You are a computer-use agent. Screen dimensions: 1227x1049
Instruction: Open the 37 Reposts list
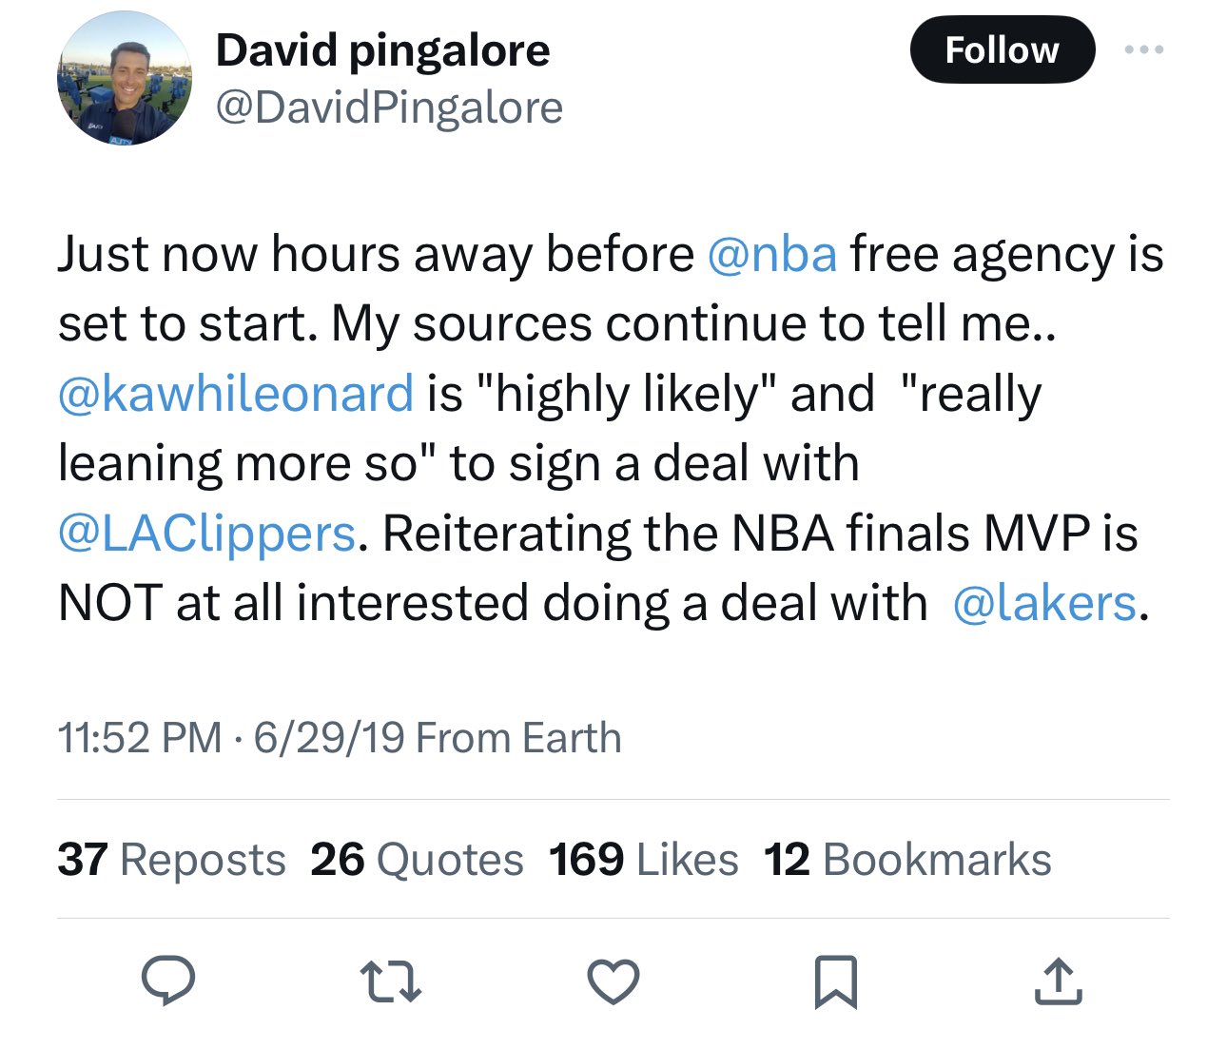point(172,859)
